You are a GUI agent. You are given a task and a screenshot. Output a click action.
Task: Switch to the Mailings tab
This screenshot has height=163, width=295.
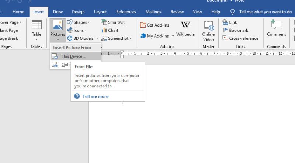coord(153,12)
